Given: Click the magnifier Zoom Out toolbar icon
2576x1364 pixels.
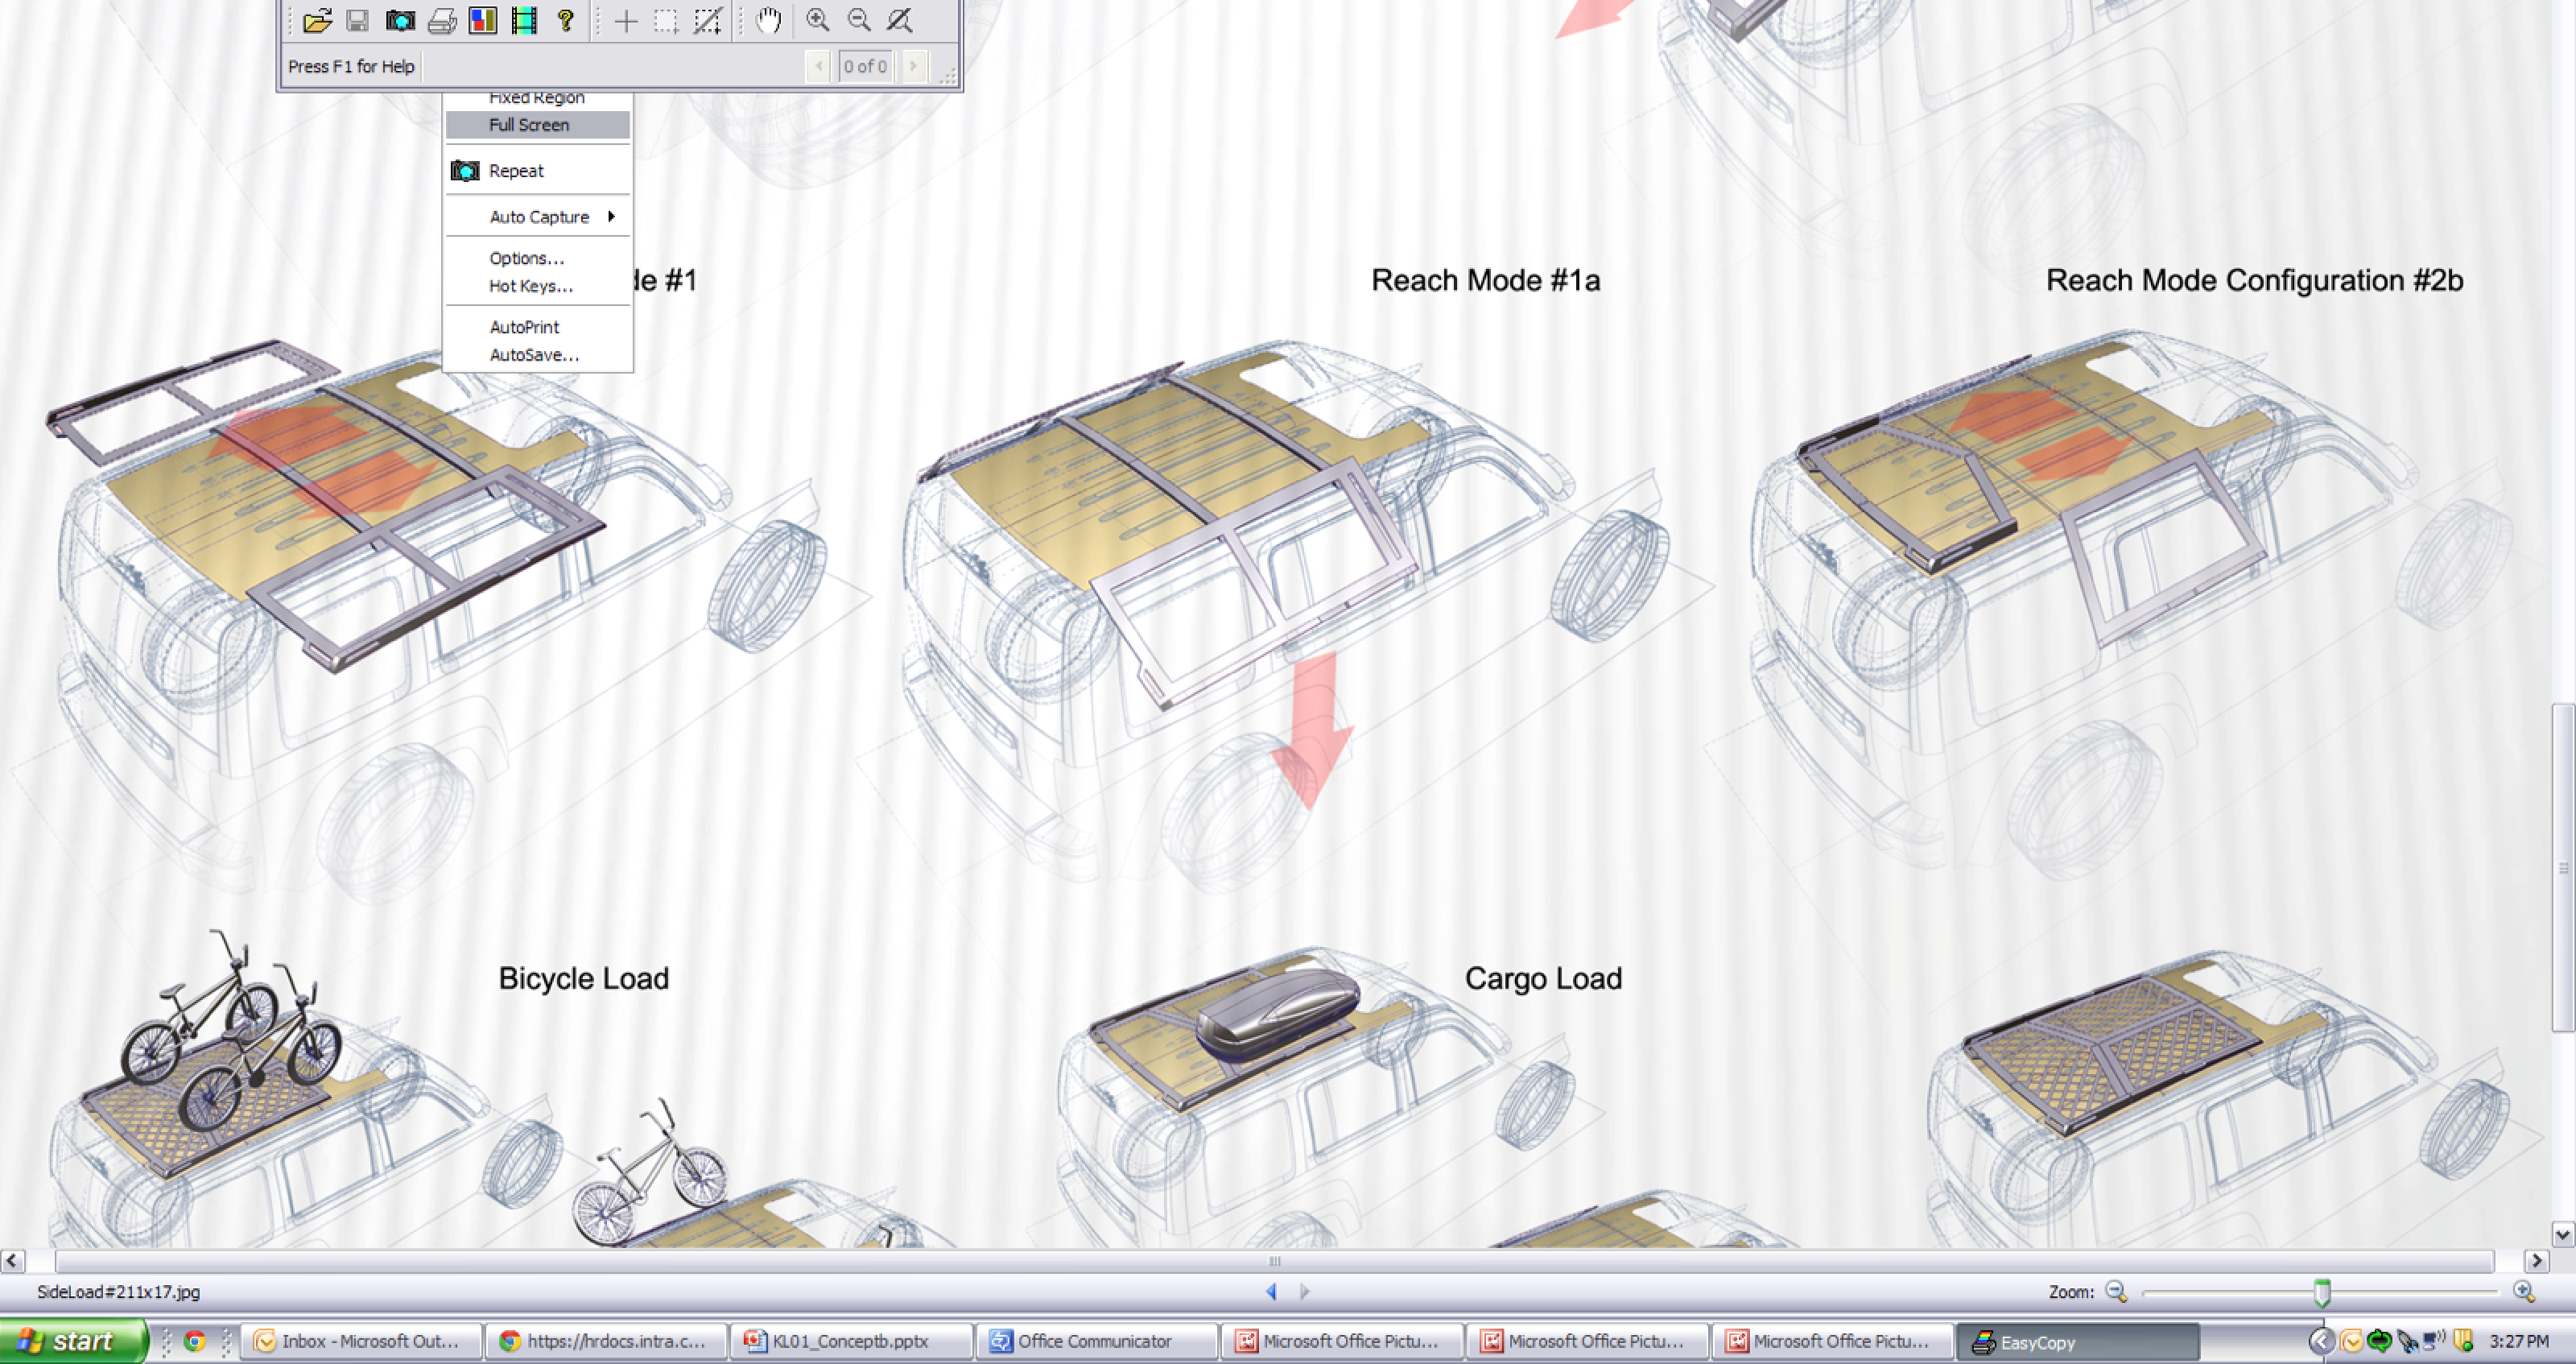Looking at the screenshot, I should (859, 20).
